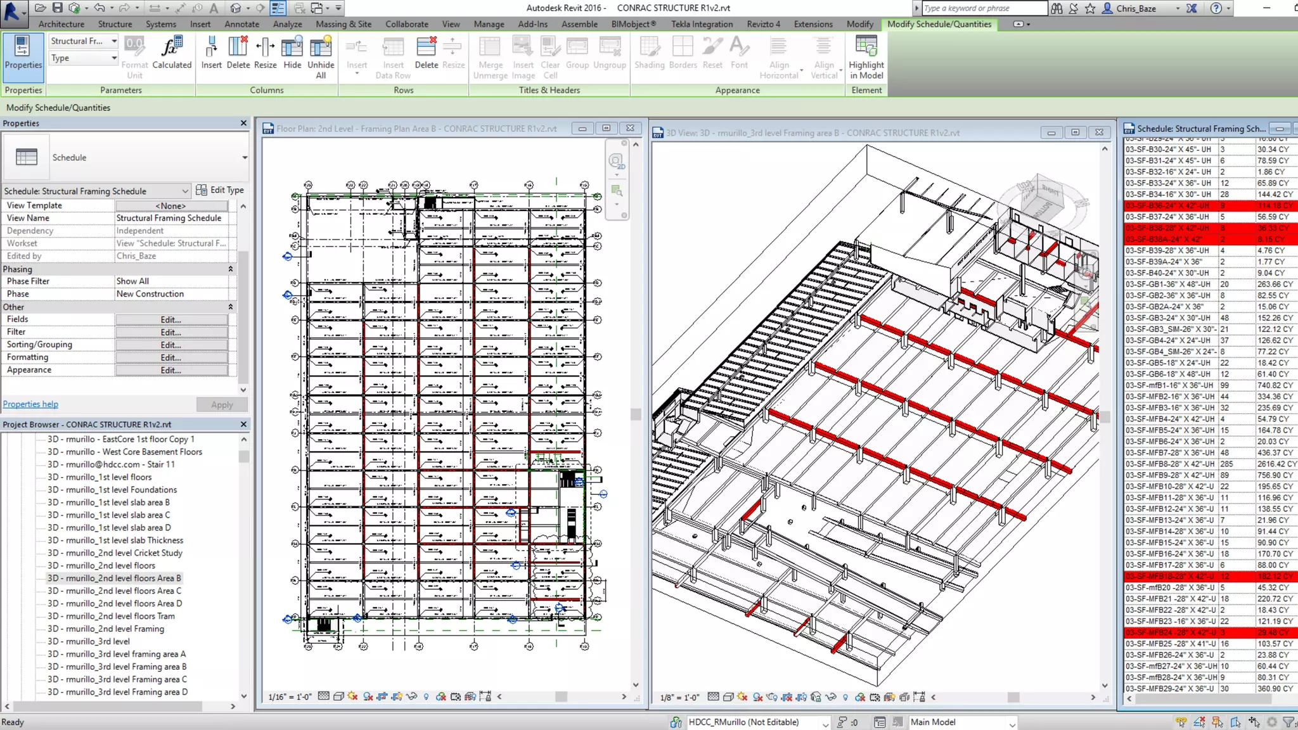Switch to the Collaborate ribbon tab
1298x730 pixels.
(x=406, y=24)
